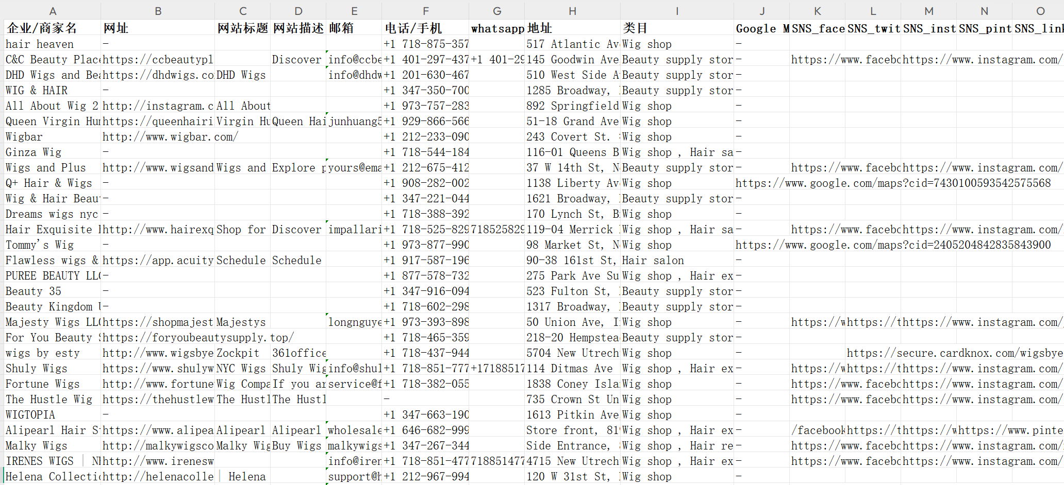Select column H header
Screen dimensions: 1064x485
[x=572, y=11]
